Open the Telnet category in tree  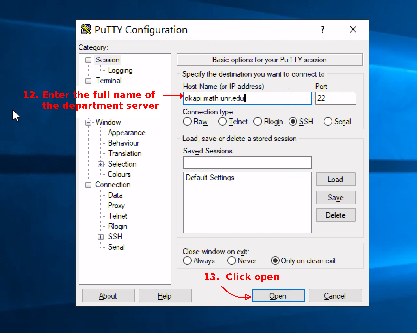118,216
